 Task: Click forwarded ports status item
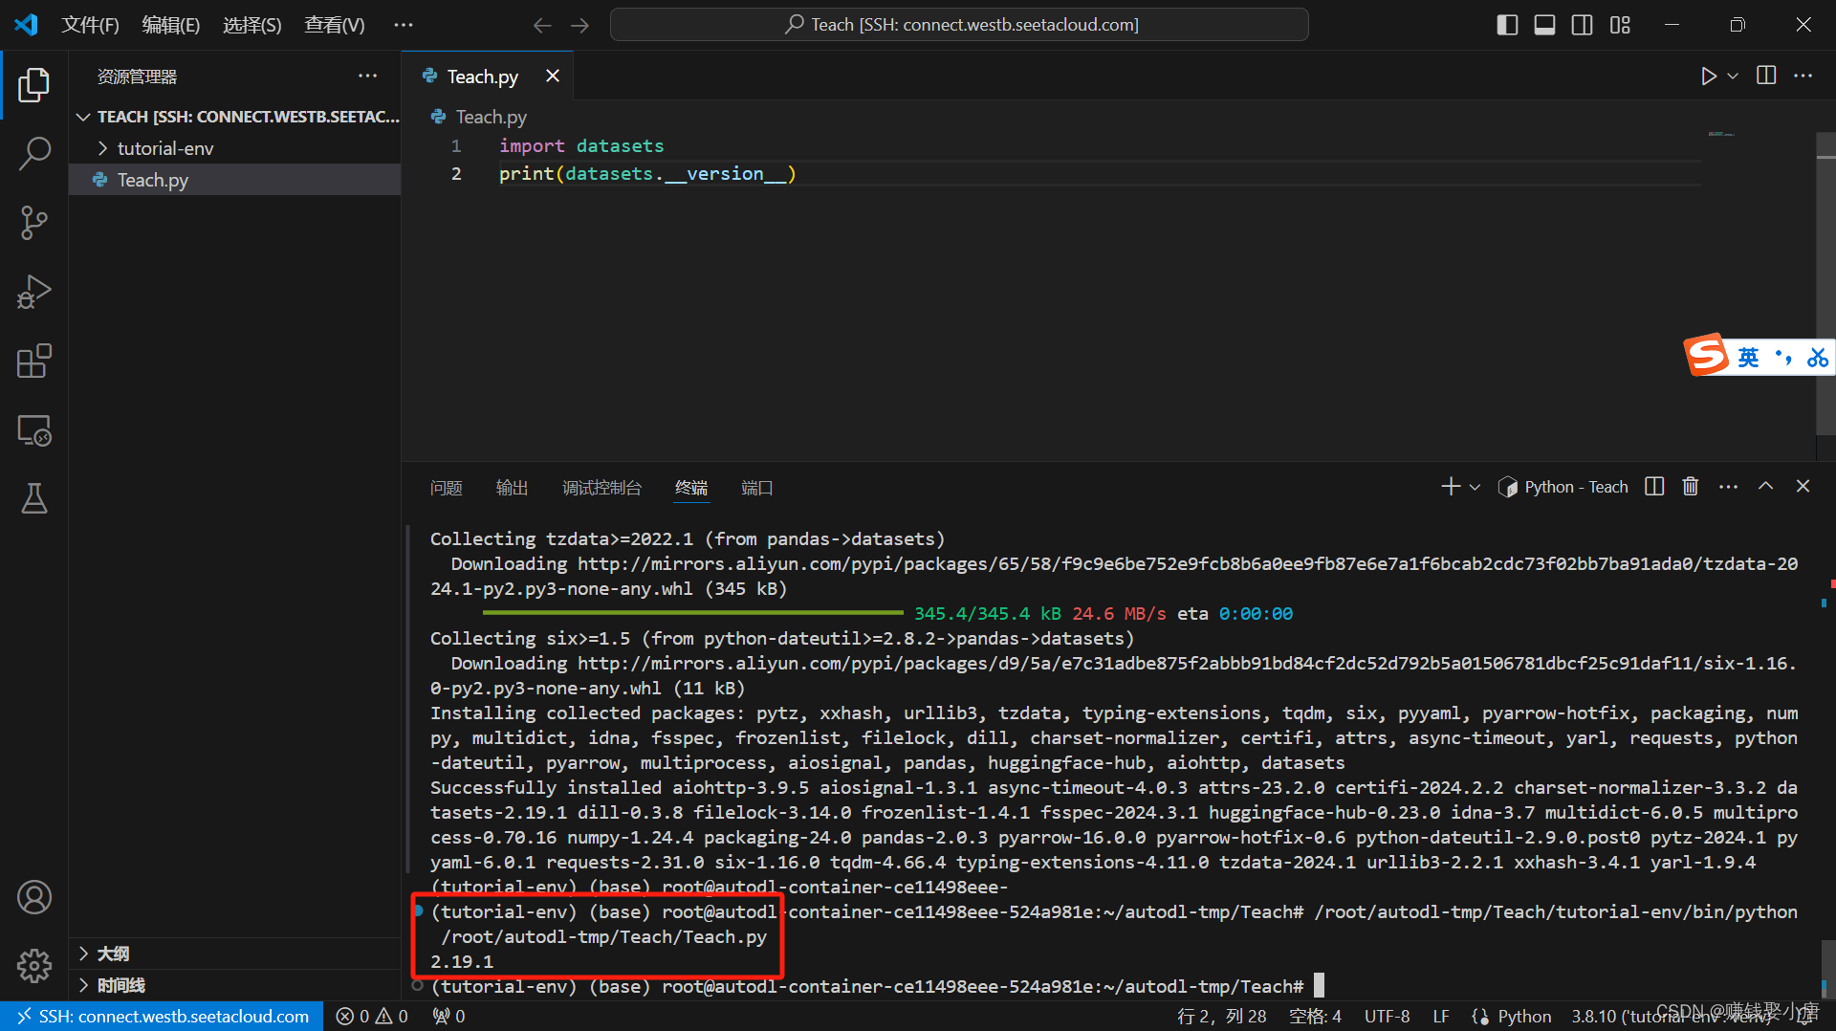coord(449,1016)
